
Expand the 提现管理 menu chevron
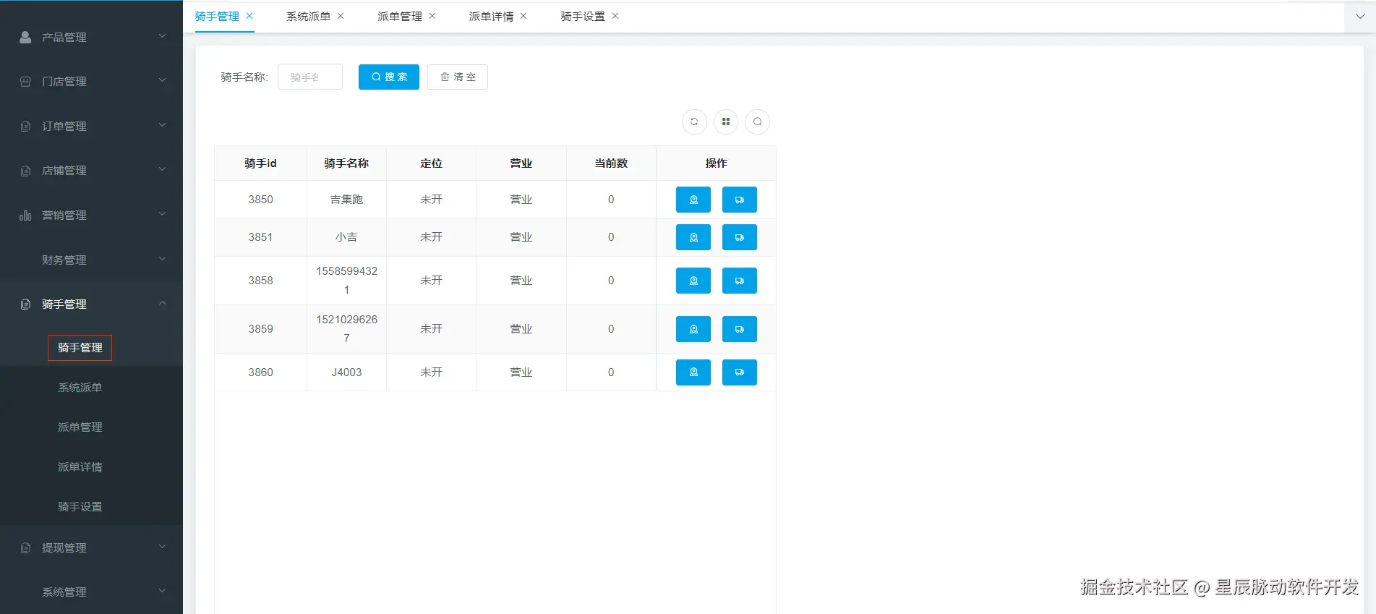click(x=163, y=547)
